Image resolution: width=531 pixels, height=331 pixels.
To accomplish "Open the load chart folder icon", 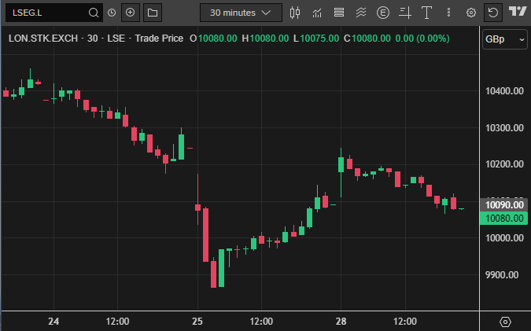I will tap(153, 13).
